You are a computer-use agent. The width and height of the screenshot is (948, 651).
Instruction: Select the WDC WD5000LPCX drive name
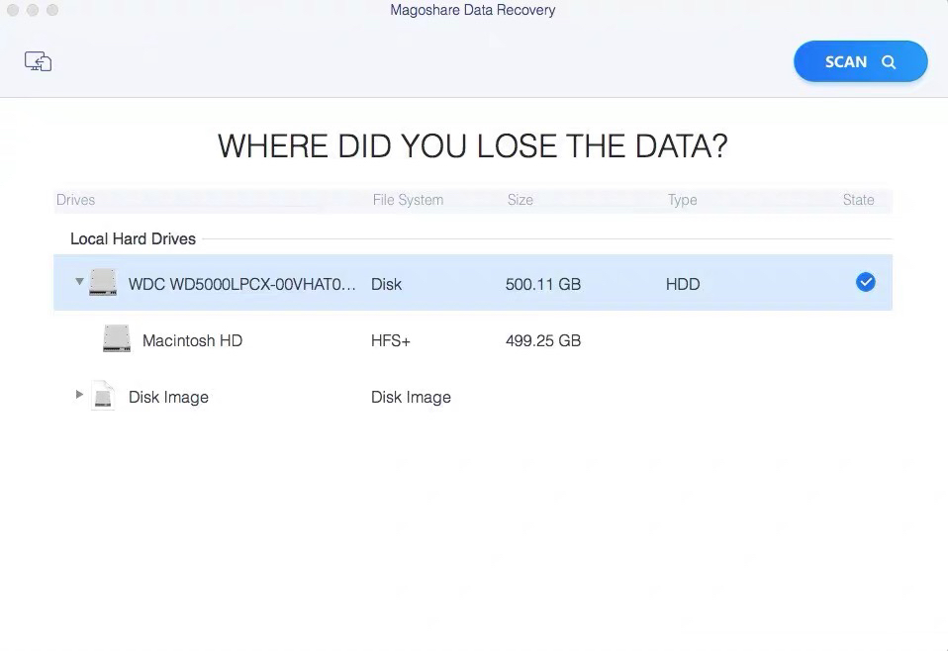coord(241,284)
